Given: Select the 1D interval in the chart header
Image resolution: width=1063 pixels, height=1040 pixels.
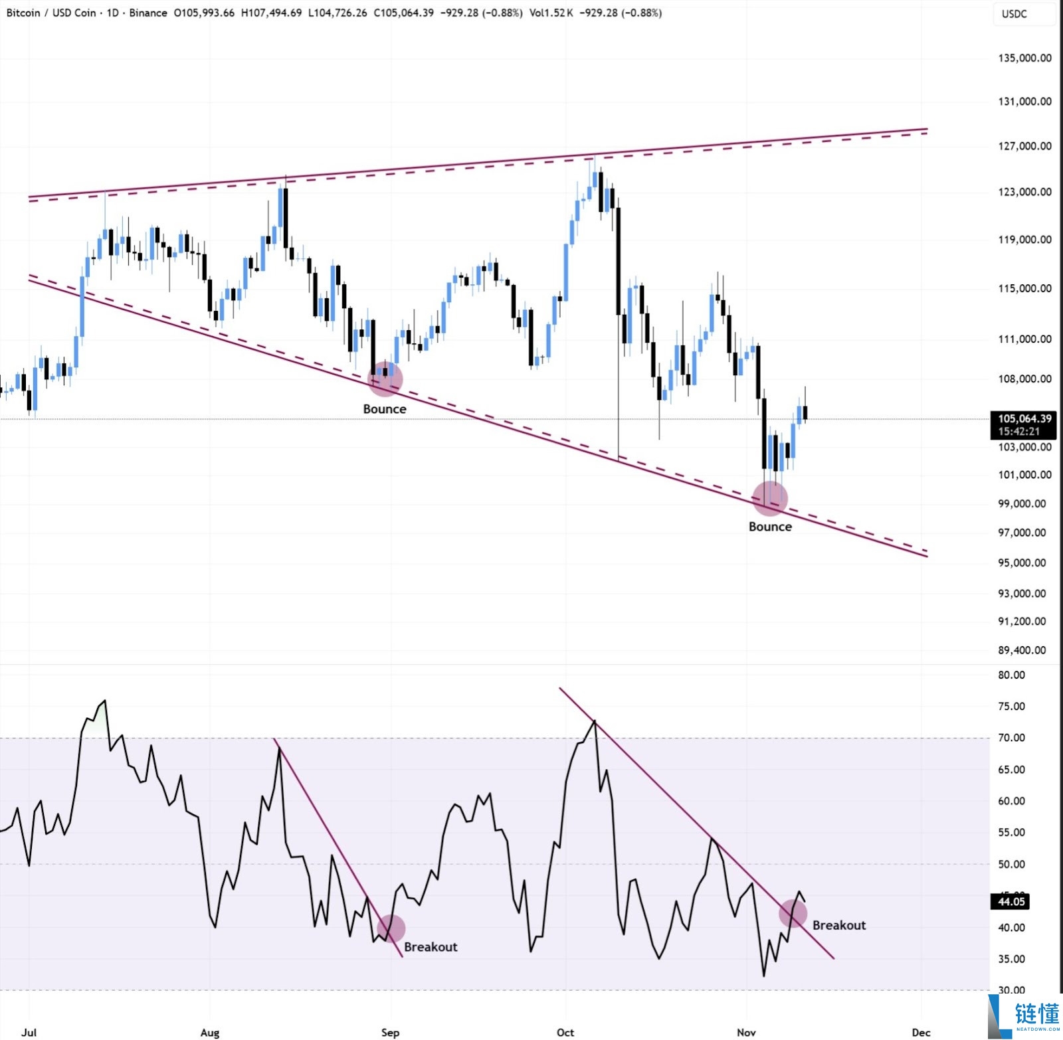Looking at the screenshot, I should pos(113,13).
